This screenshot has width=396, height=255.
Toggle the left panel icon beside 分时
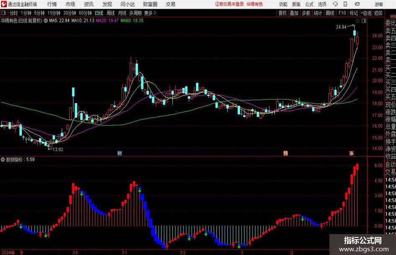click(x=4, y=13)
